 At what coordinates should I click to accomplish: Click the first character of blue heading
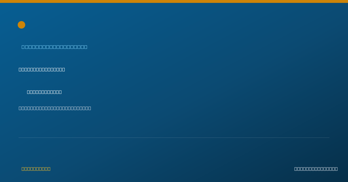pos(23,47)
